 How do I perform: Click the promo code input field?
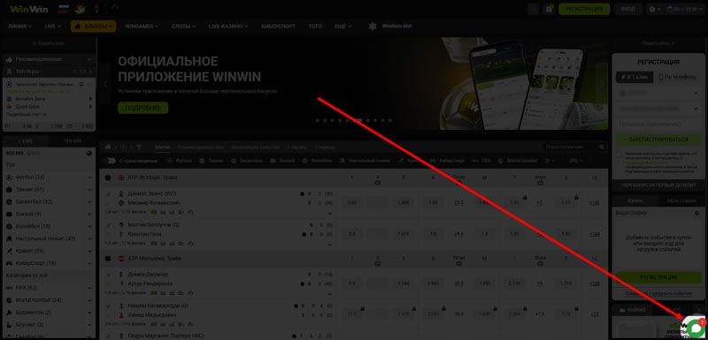coord(658,124)
